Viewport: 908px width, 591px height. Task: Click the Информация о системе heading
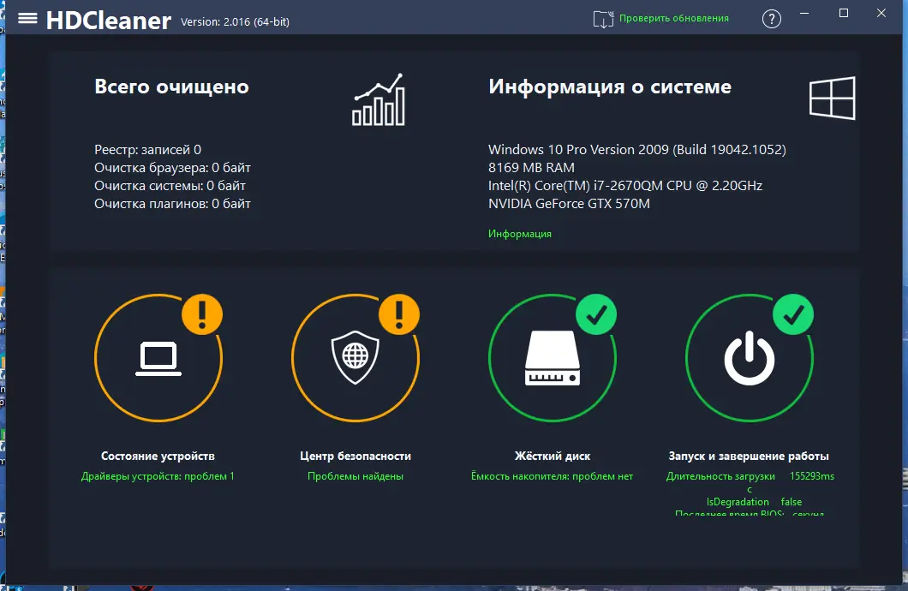click(610, 87)
